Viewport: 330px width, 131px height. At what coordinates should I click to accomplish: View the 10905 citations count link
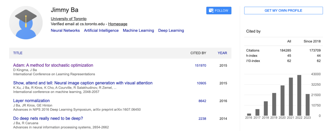201,83
